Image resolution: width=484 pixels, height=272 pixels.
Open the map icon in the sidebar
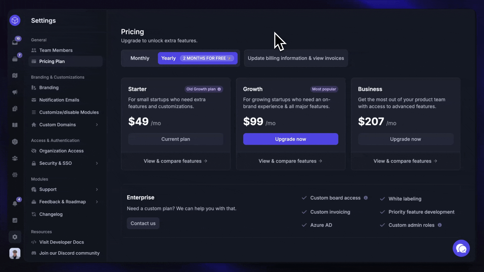pyautogui.click(x=15, y=75)
